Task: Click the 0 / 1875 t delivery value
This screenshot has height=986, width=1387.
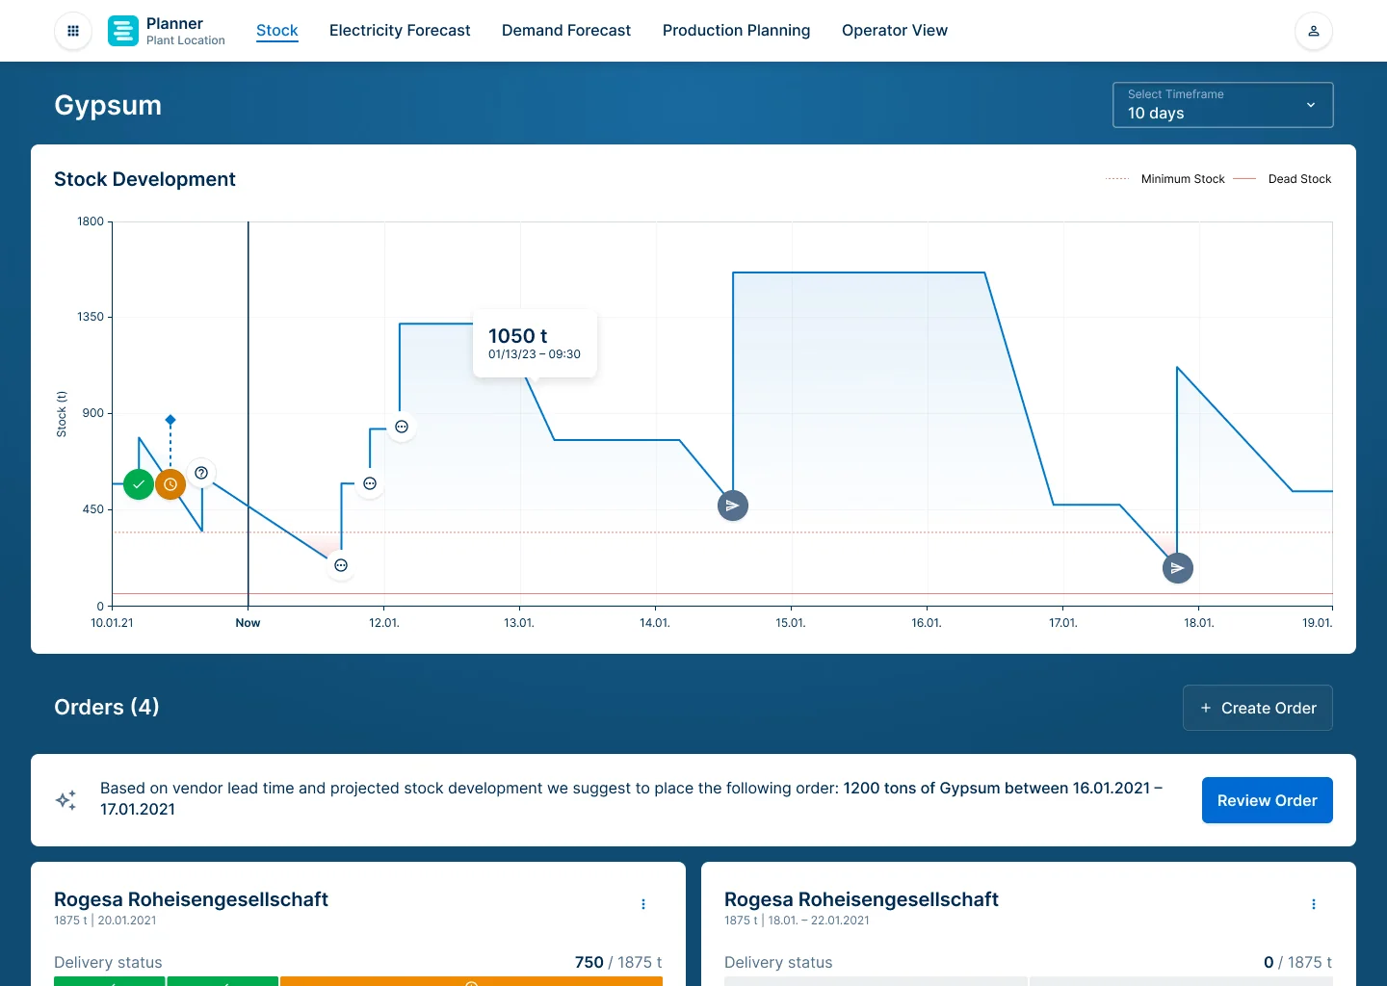Action: [1298, 962]
